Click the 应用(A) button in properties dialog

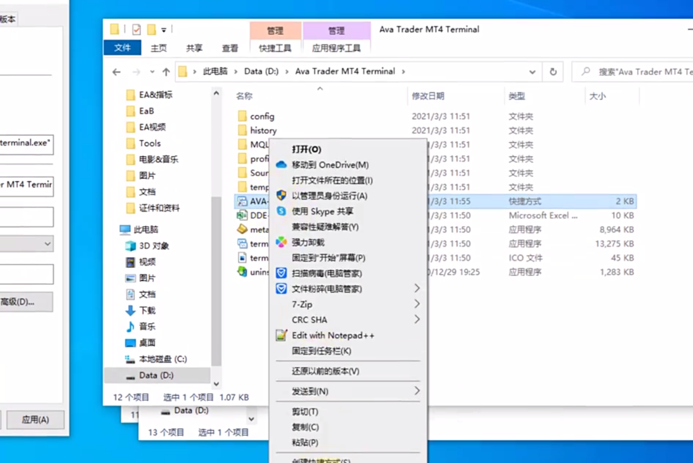[35, 419]
